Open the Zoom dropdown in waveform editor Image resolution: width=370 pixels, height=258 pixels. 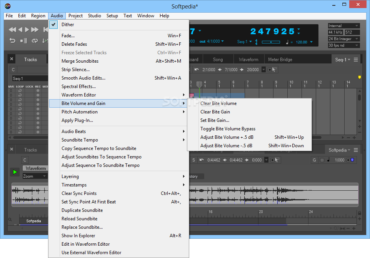click(35, 176)
